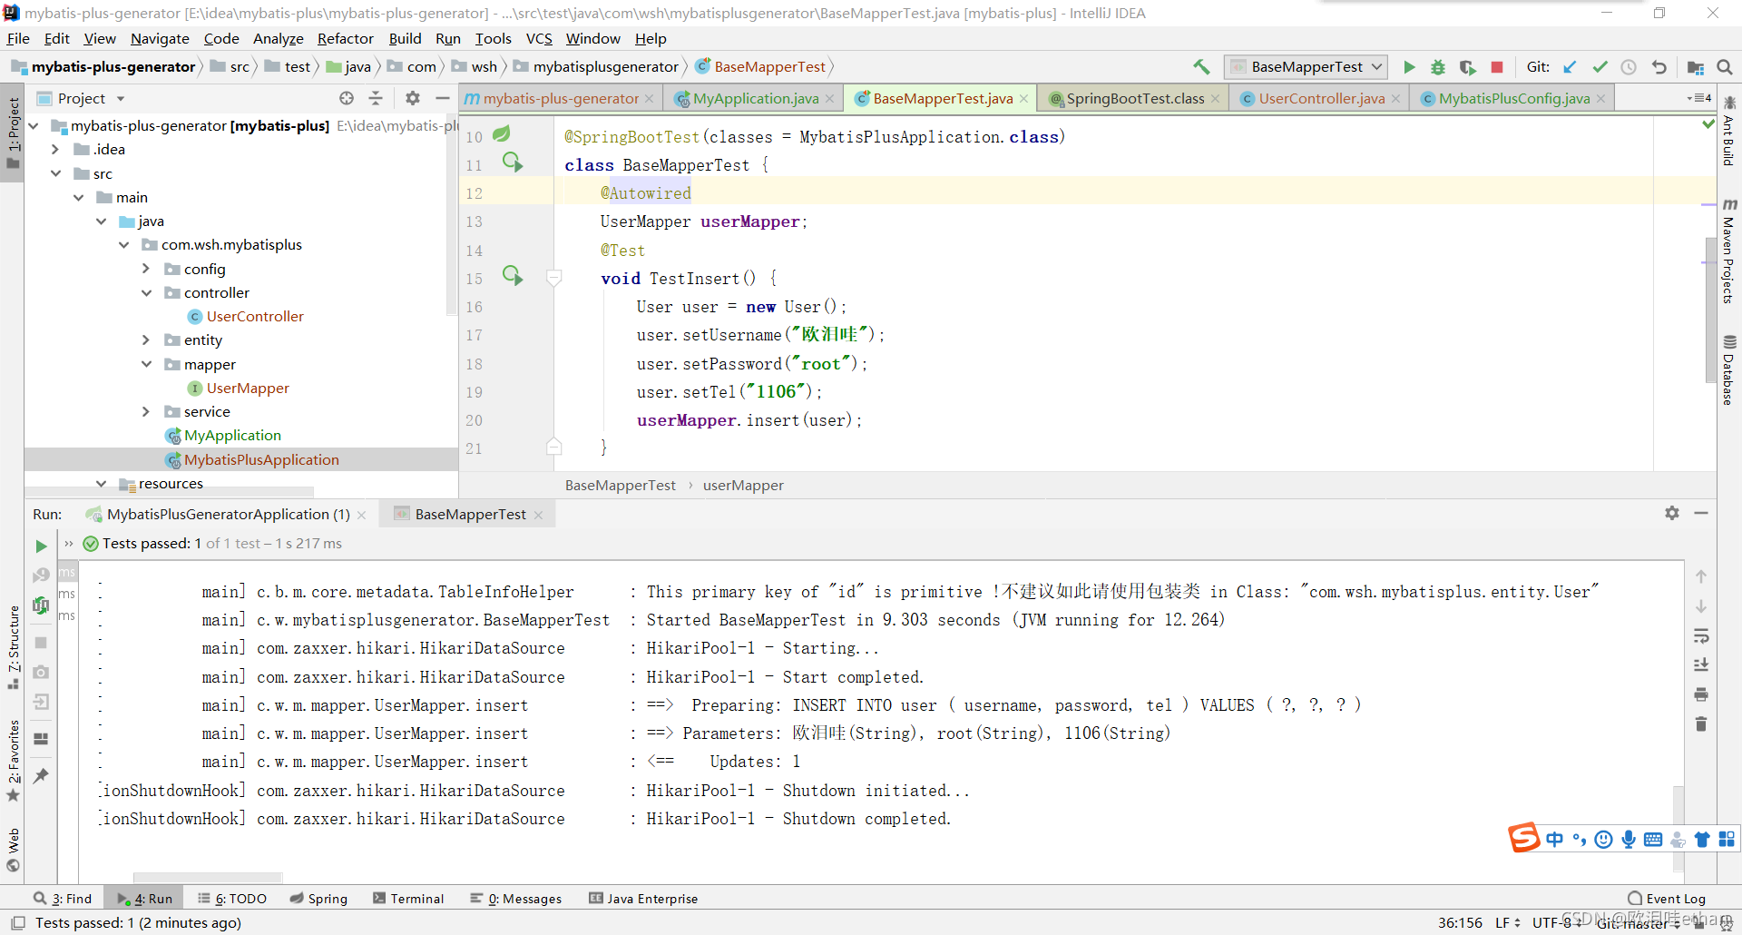
Task: Click the editor vertical scrollbar
Action: pos(1710,309)
